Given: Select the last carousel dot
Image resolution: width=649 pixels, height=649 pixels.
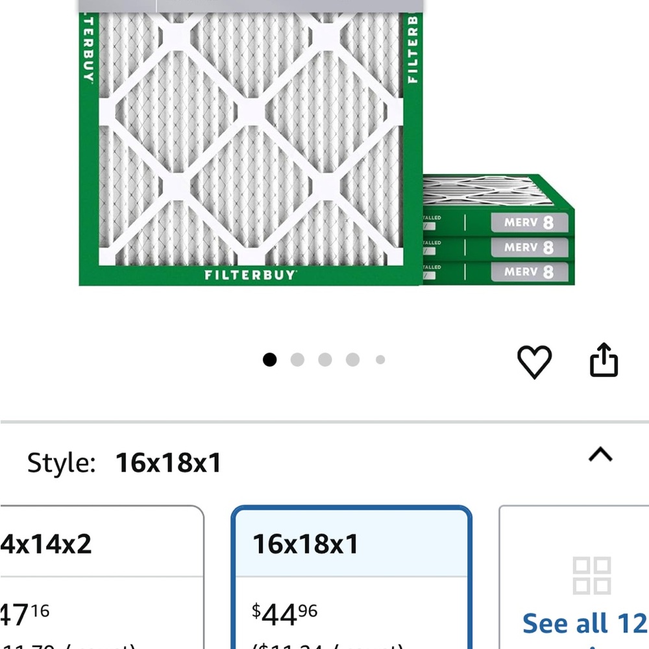Looking at the screenshot, I should point(380,360).
